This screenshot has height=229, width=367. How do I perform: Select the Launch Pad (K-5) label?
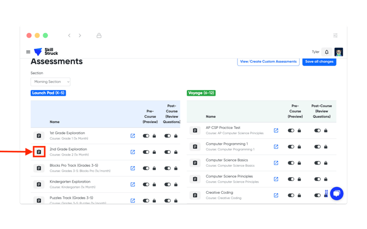click(48, 93)
